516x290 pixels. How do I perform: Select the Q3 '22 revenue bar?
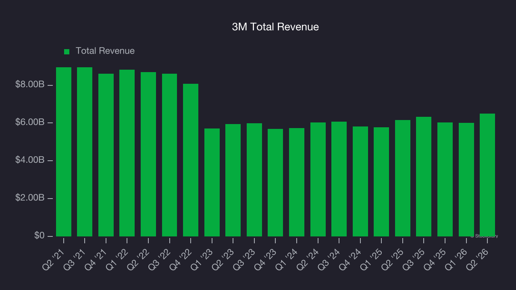[x=169, y=155]
